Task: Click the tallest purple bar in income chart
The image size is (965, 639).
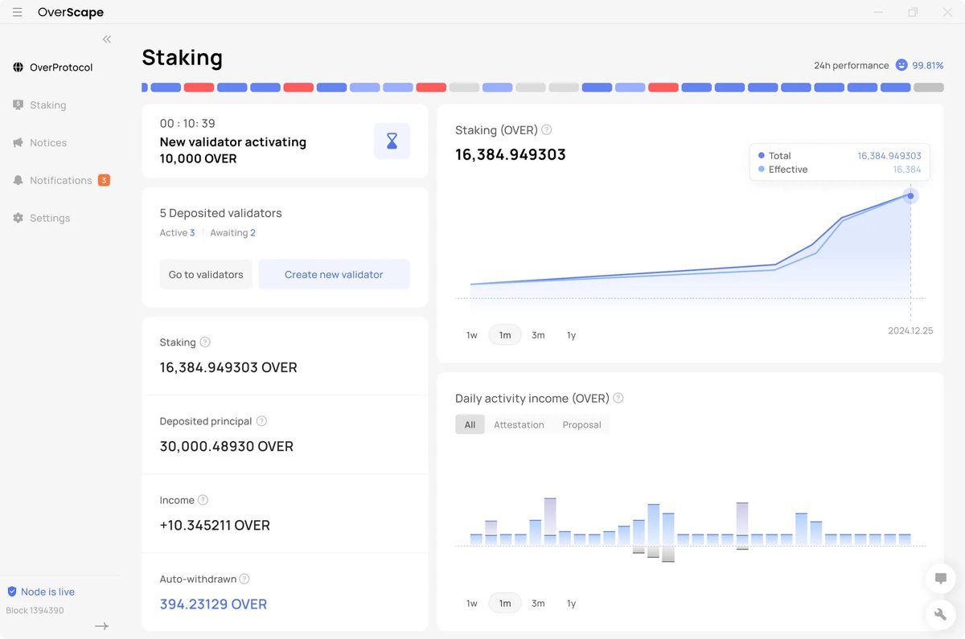Action: click(x=550, y=516)
